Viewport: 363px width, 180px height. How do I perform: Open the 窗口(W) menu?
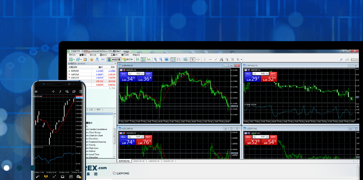(125, 55)
